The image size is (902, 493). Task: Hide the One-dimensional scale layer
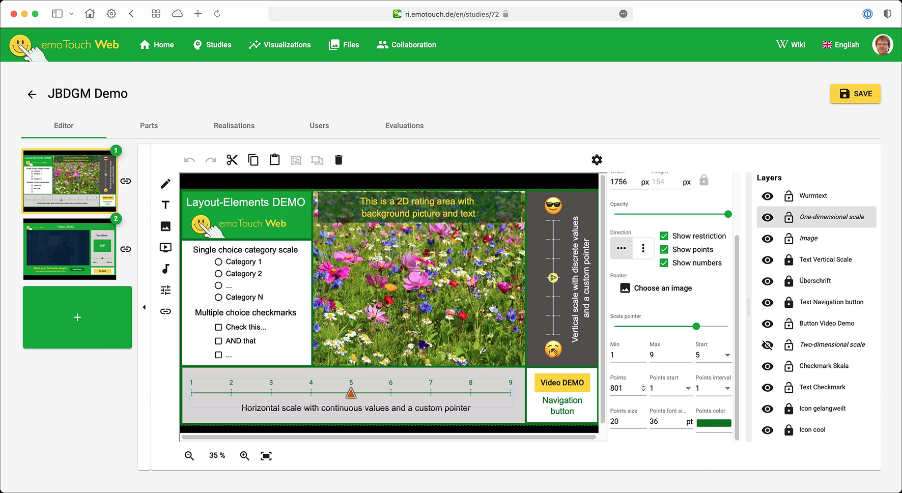[768, 217]
